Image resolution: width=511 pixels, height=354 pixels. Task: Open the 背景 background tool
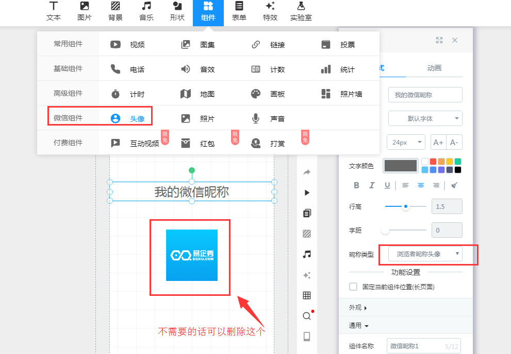click(x=116, y=11)
